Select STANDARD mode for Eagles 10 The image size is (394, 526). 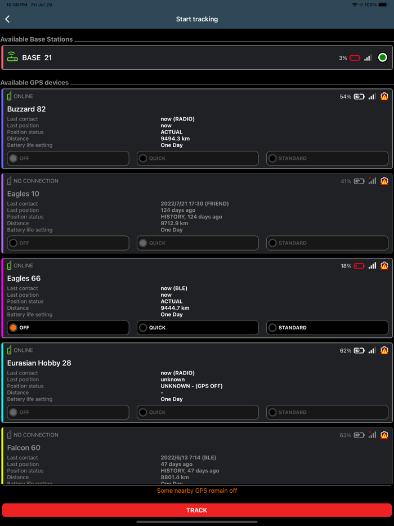point(327,243)
